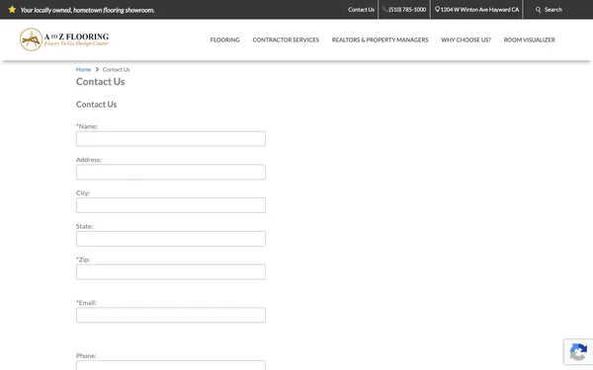Screen dimensions: 593x370
Task: Click the A to Z Flooring logo
Action: click(x=64, y=39)
